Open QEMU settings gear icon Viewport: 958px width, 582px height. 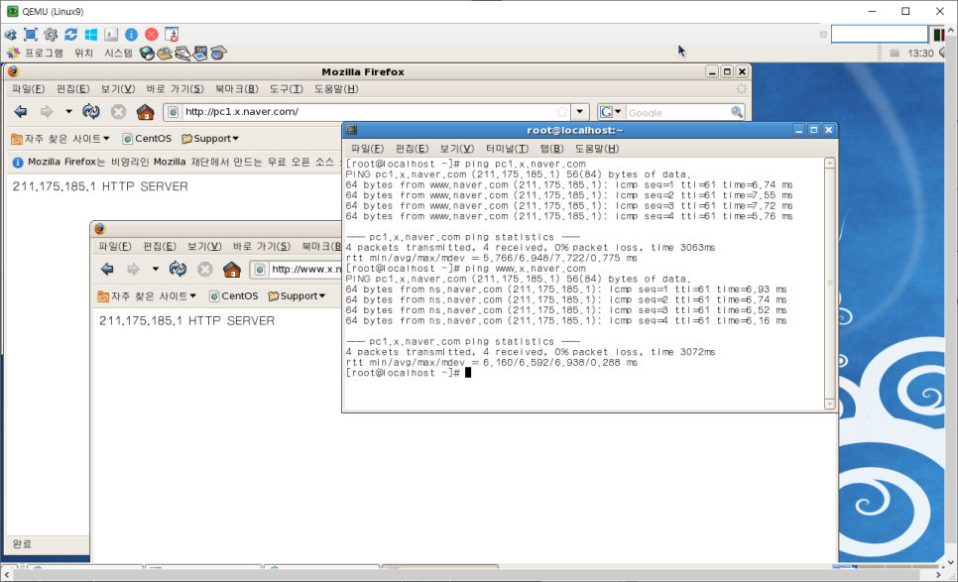(51, 35)
